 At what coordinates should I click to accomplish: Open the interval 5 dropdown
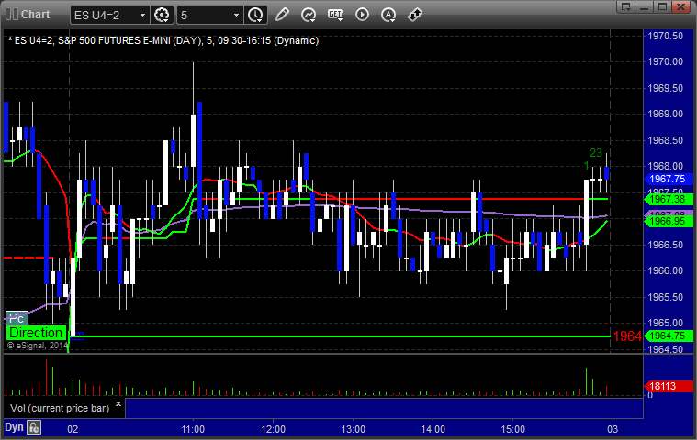pyautogui.click(x=236, y=15)
